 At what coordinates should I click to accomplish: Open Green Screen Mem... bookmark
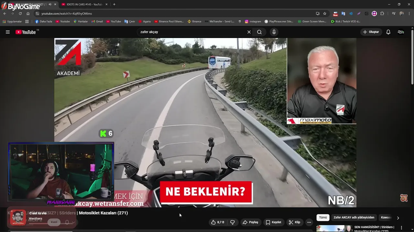[312, 22]
